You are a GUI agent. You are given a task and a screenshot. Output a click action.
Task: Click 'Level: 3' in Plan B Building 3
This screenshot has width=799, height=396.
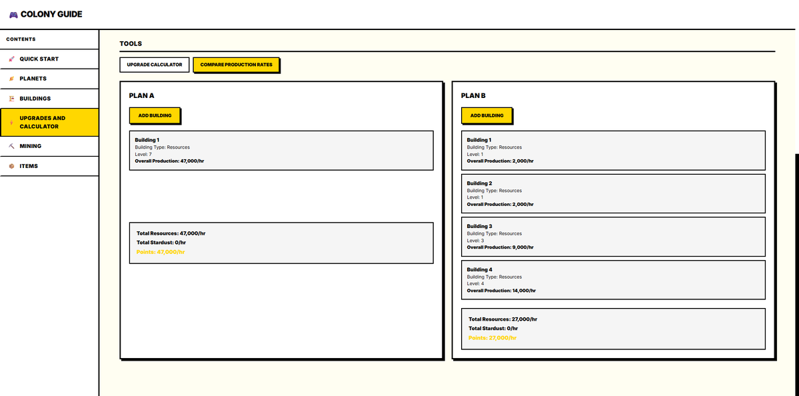click(x=475, y=241)
